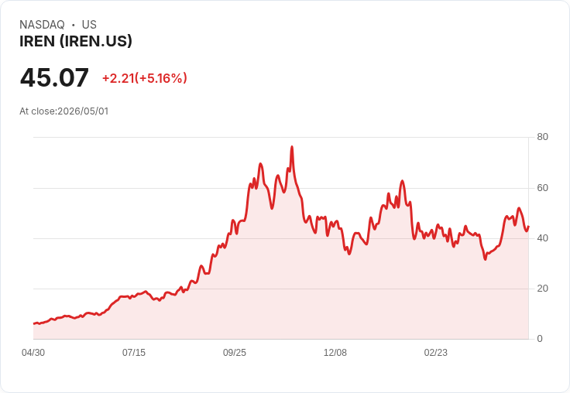Image resolution: width=570 pixels, height=393 pixels.
Task: Click the At close:2026/05/01 date text
Action: pos(64,111)
